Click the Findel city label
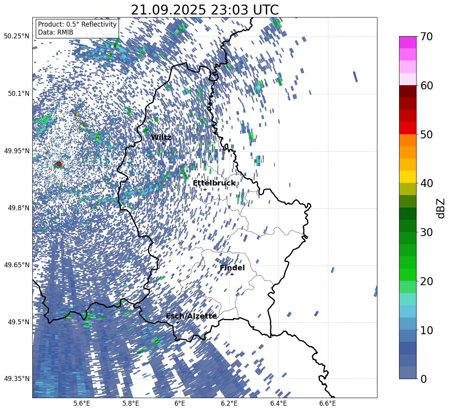The height and width of the screenshot is (411, 450). pos(232,268)
